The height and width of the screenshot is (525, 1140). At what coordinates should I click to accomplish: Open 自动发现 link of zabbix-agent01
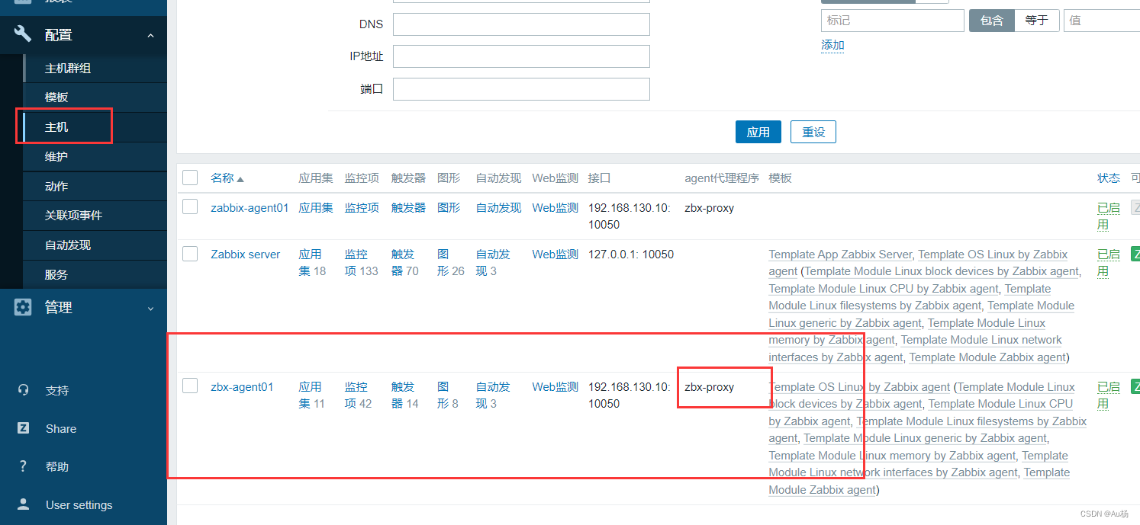(x=498, y=207)
